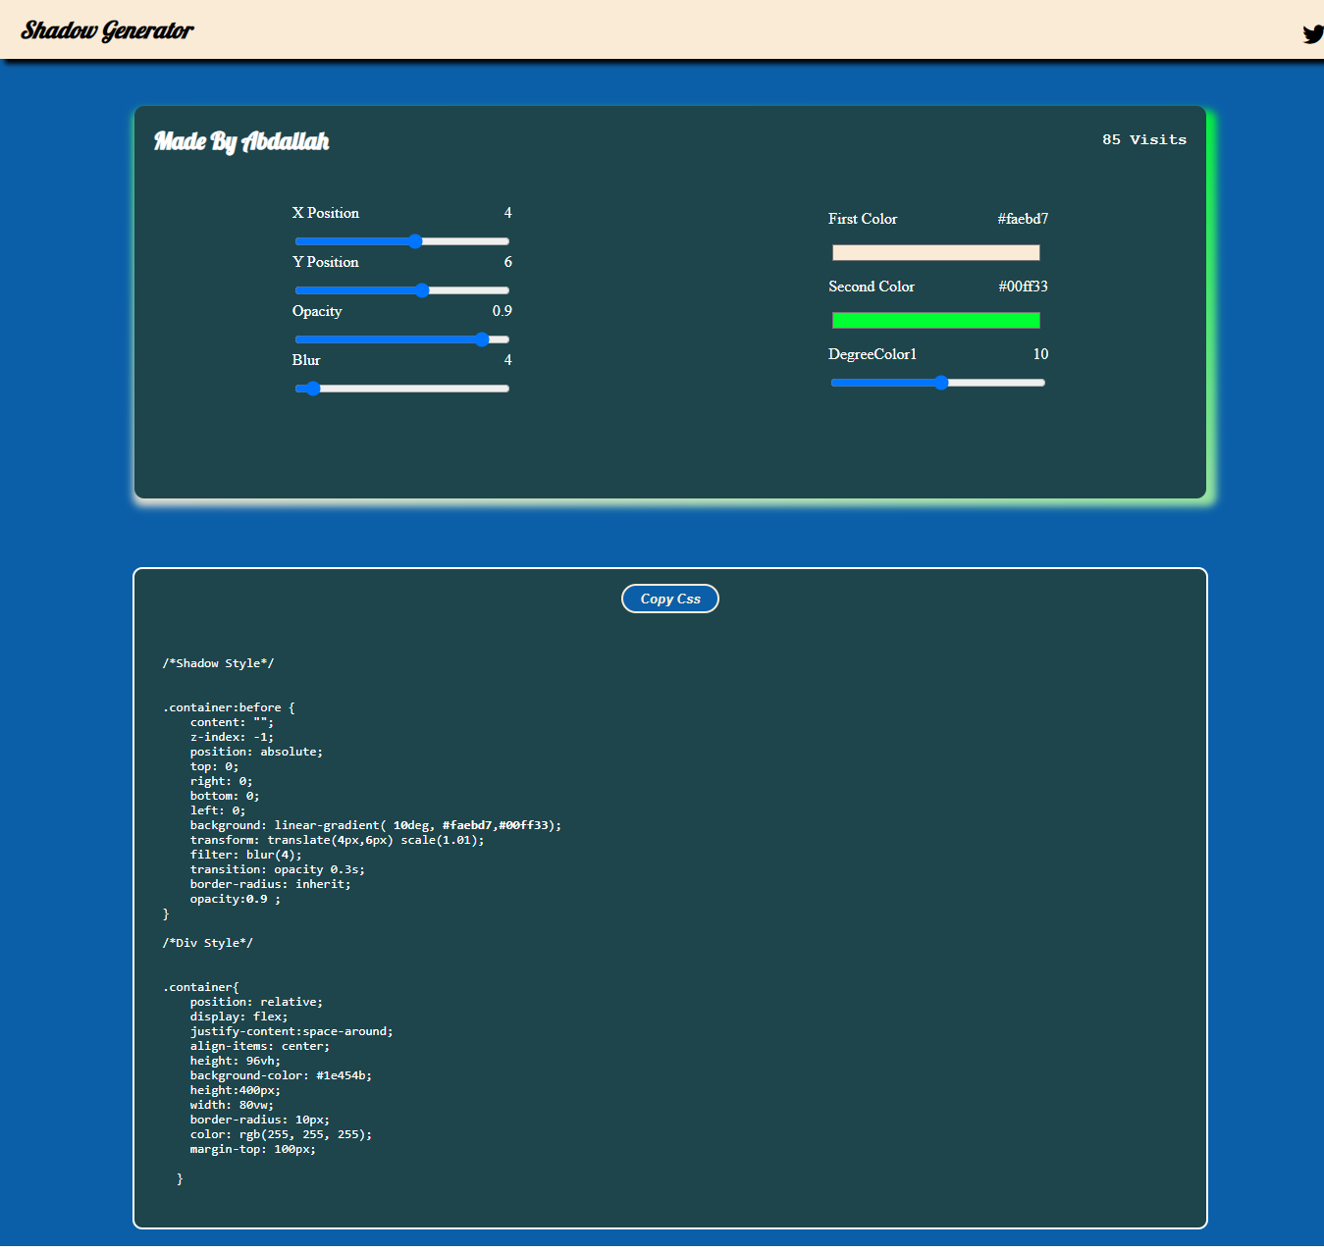
Task: Click the position: relative code line
Action: [256, 1002]
